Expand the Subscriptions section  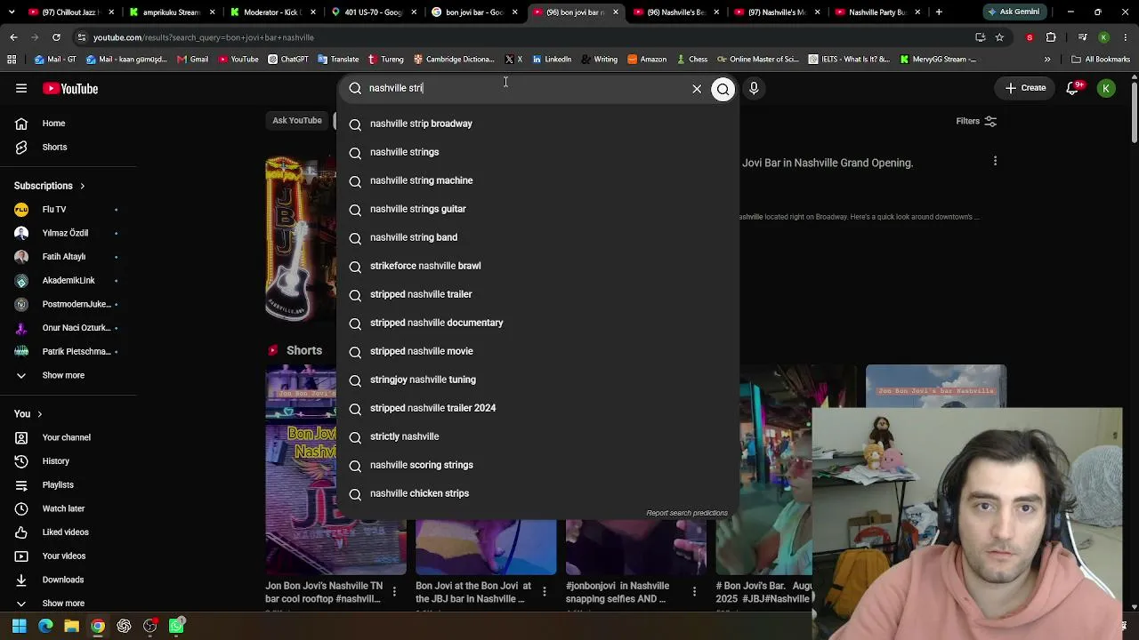tap(50, 186)
